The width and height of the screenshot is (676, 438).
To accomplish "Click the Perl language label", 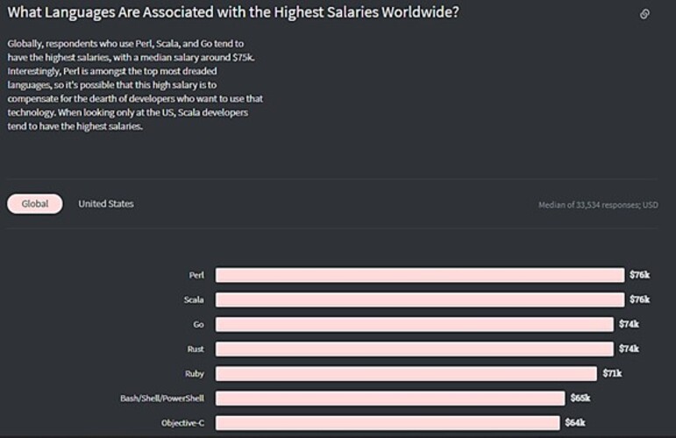I will pos(196,275).
